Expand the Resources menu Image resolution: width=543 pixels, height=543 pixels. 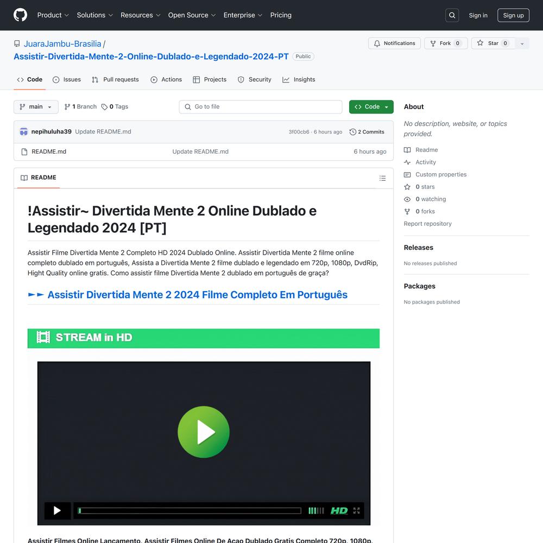tap(140, 15)
